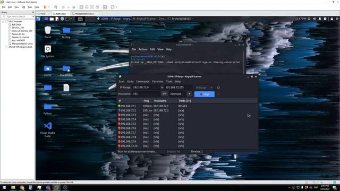Viewport: 340px width, 191px height.
Task: Open the Kali panel web browser icon
Action: pos(62,19)
